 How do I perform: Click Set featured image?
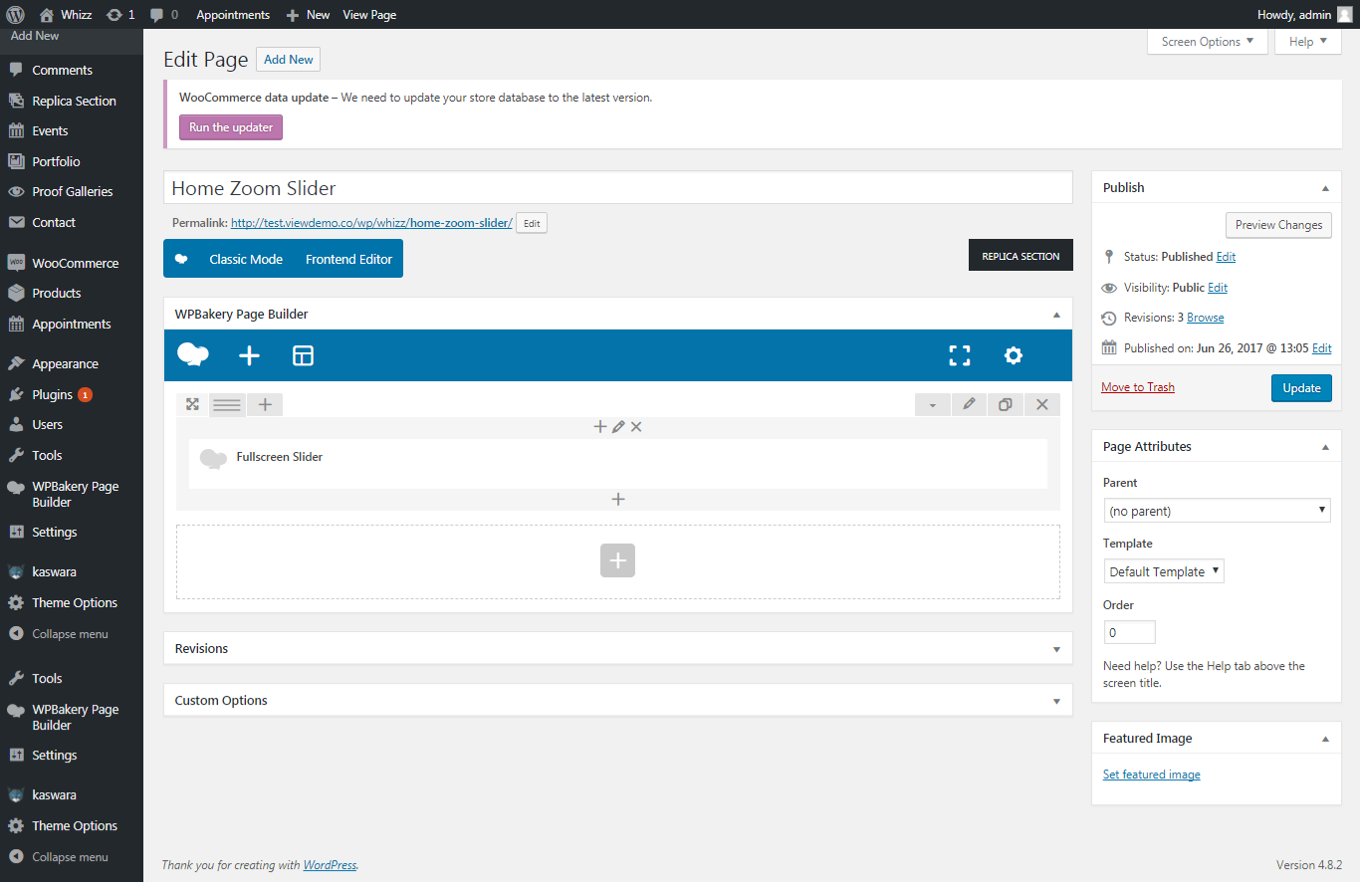pyautogui.click(x=1151, y=774)
